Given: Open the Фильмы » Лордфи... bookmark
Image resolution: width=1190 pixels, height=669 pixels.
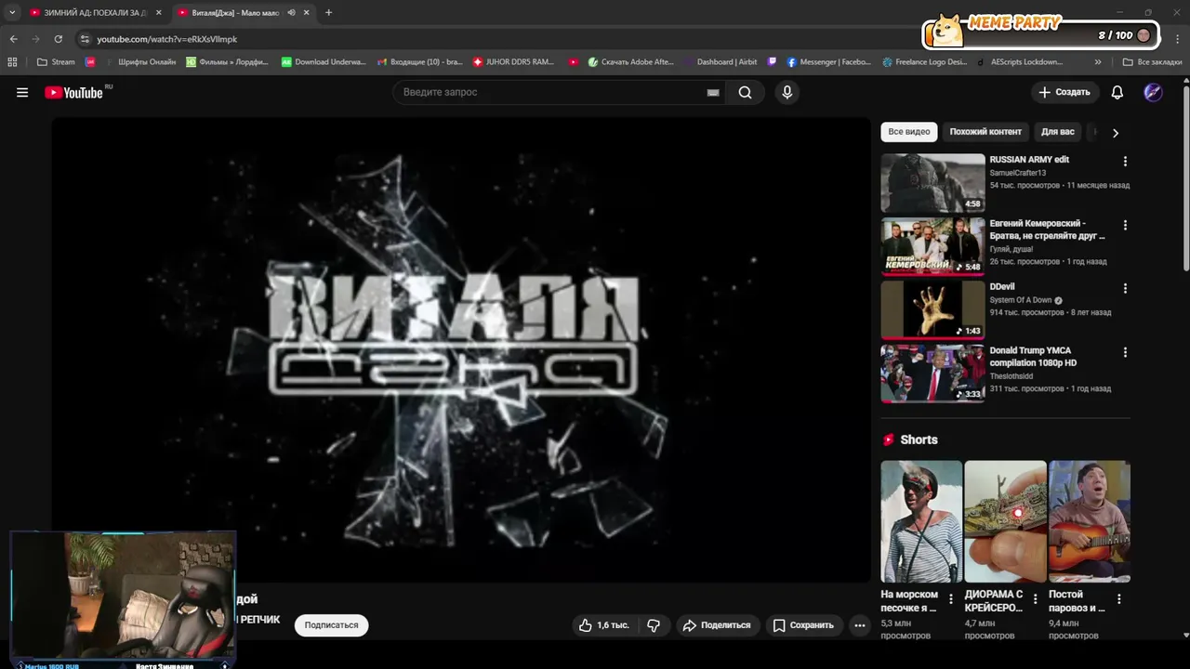Looking at the screenshot, I should [x=228, y=62].
